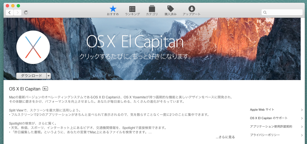Screen dimensions: 307x144
Task: Click the 4+ age rating badge
Action: click(x=45, y=89)
